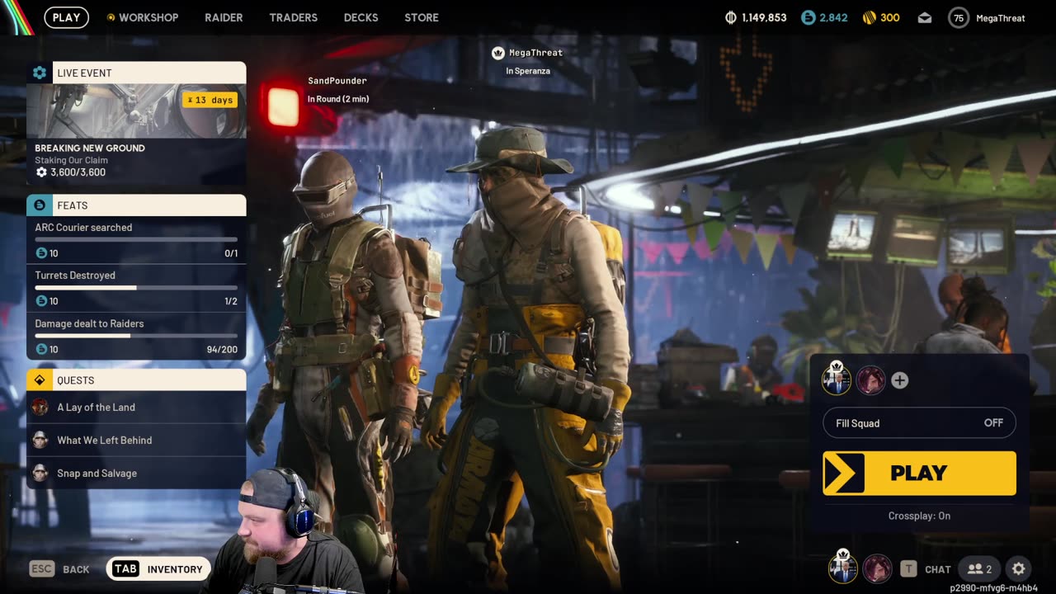
Task: Switch to the Raider tab
Action: (224, 17)
